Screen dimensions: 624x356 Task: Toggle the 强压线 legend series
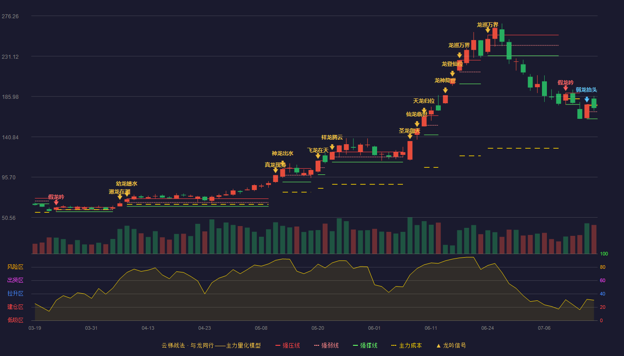287,345
